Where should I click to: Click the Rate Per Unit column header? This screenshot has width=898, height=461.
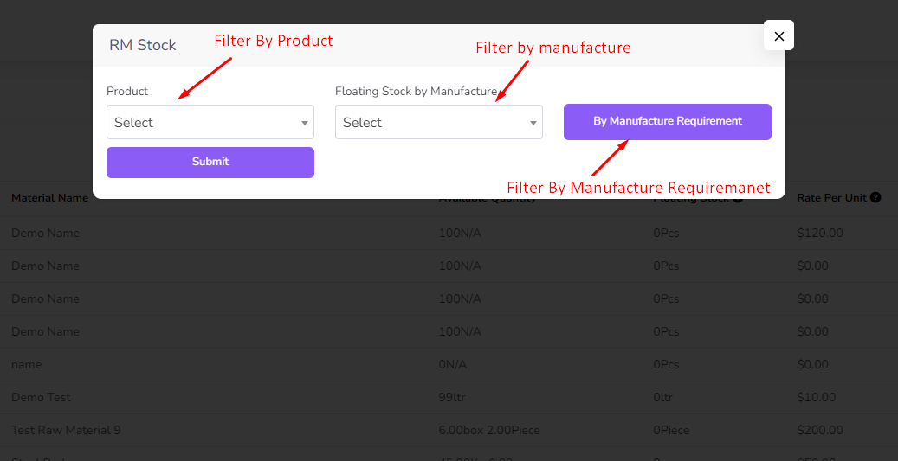(x=831, y=198)
